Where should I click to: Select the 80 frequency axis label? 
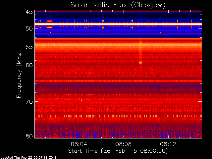pos(29,136)
